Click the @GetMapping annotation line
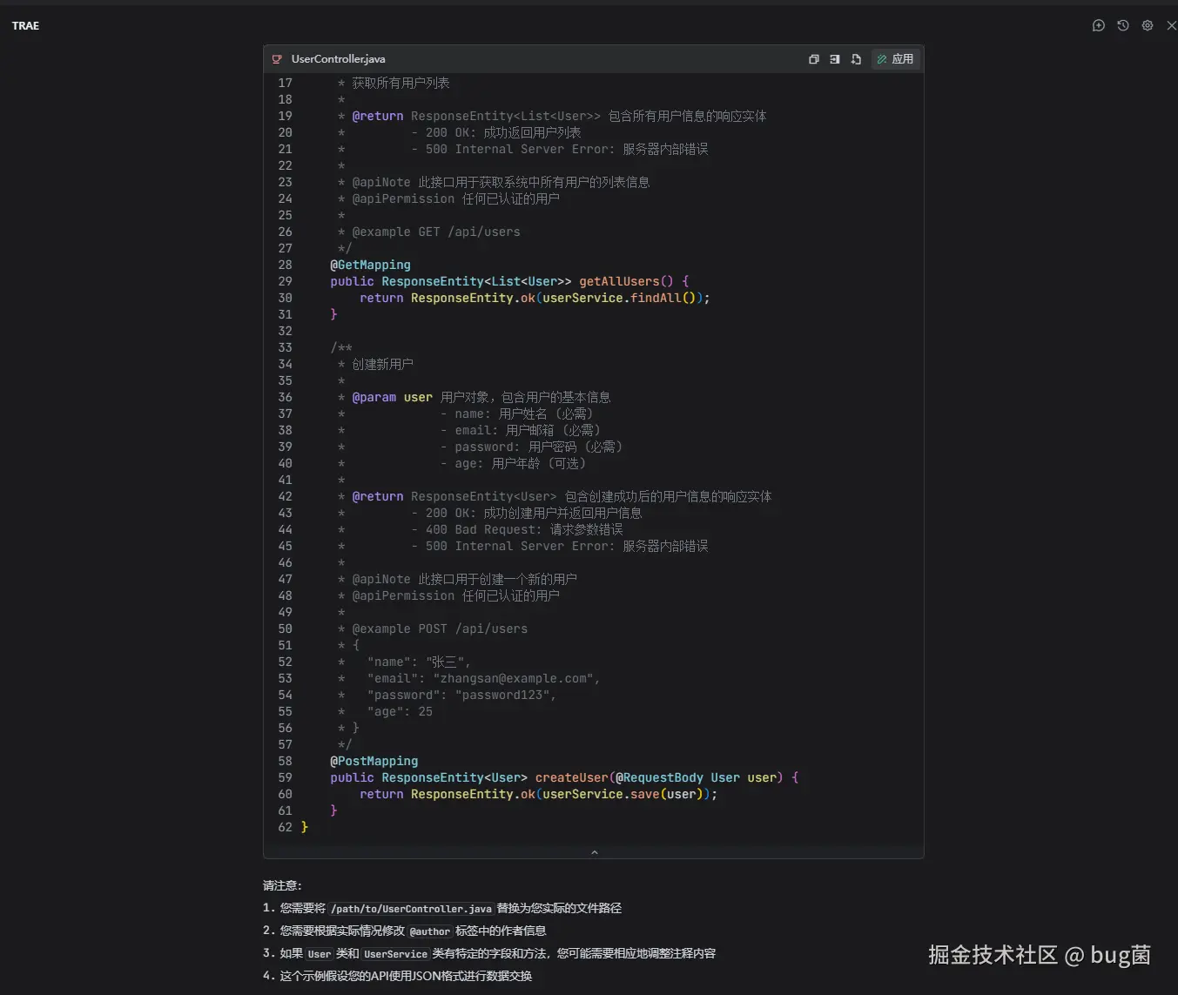 (370, 265)
